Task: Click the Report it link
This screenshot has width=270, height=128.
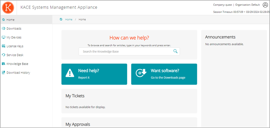Action: pyautogui.click(x=84, y=78)
